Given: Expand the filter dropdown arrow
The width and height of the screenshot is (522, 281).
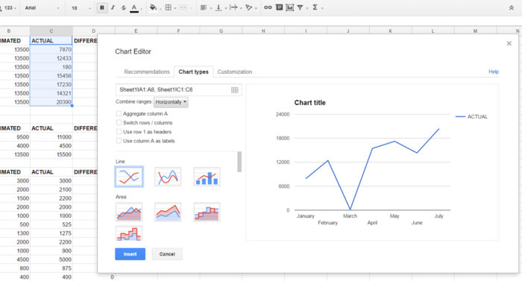Looking at the screenshot, I should pyautogui.click(x=307, y=8).
